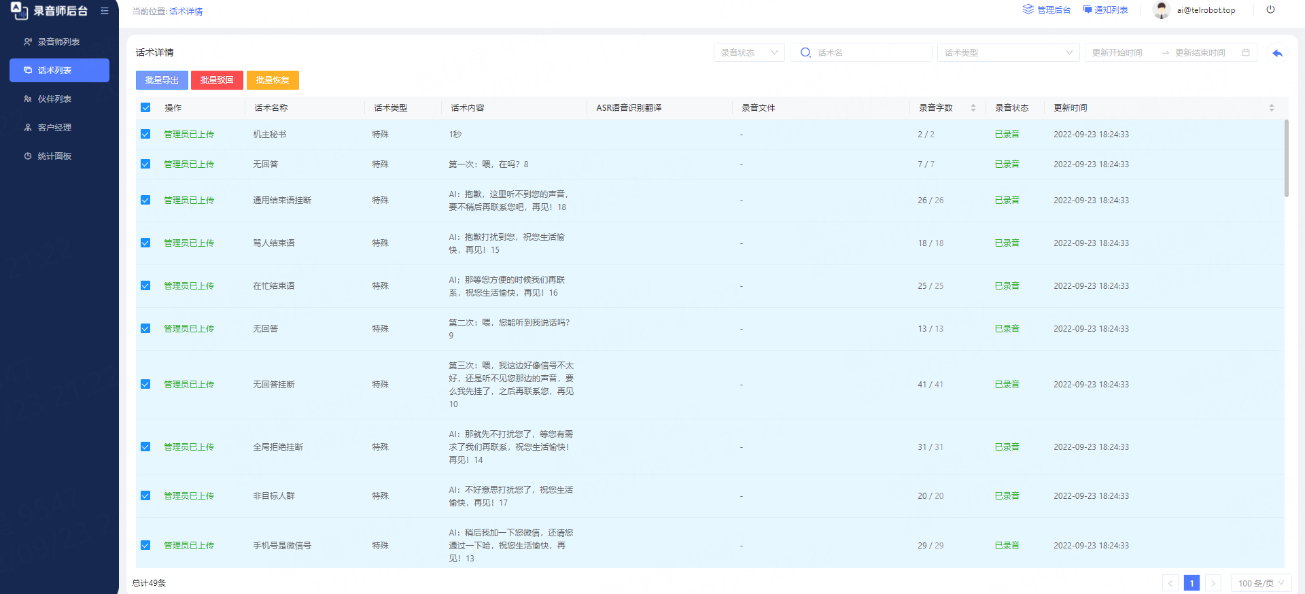Image resolution: width=1305 pixels, height=594 pixels.
Task: Toggle the select-all header checkbox
Action: point(145,107)
